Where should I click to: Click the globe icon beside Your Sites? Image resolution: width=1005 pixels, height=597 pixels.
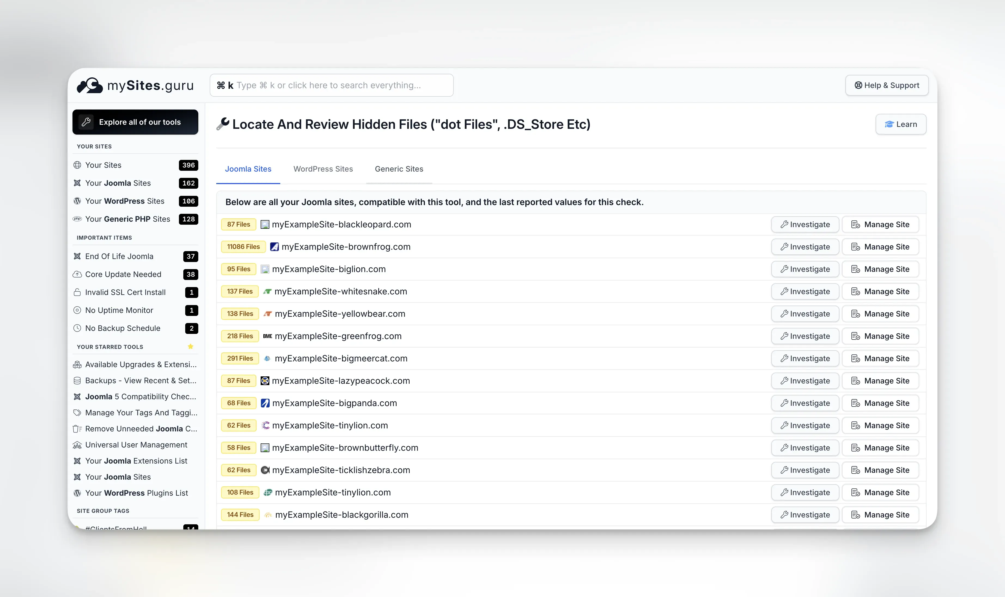(x=77, y=165)
